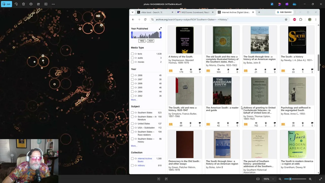Image resolution: width=325 pixels, height=183 pixels.
Task: Switch to the MLB Scores tab
Action: click(196, 12)
